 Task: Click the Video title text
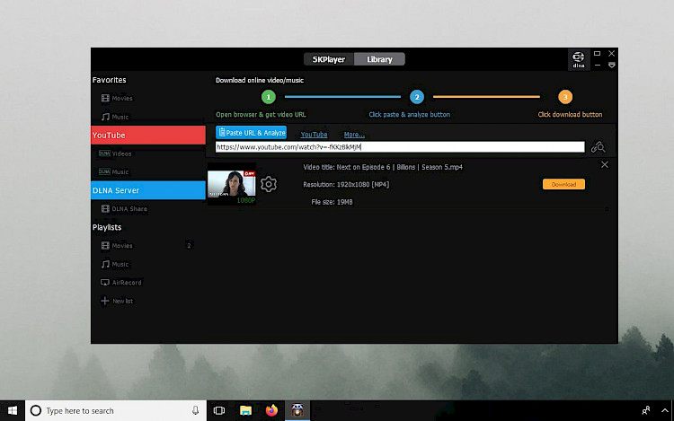(383, 167)
